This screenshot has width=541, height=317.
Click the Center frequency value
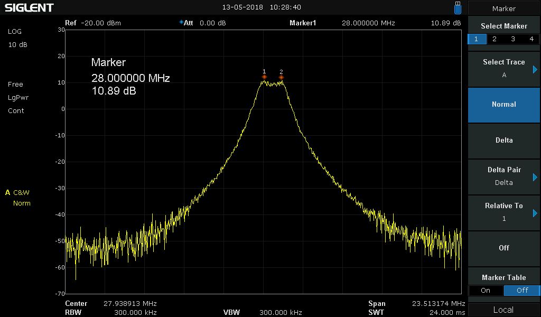130,304
